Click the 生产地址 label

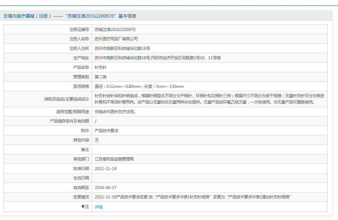(81, 58)
